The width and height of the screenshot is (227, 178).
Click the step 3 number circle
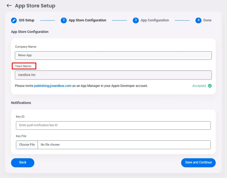tap(135, 20)
